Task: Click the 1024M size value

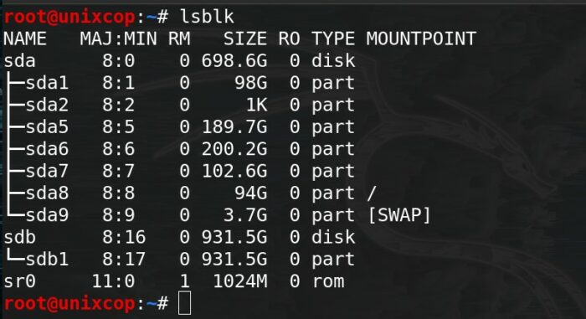Action: click(x=240, y=281)
